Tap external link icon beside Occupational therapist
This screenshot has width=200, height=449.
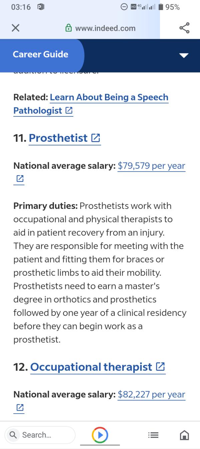(x=160, y=367)
